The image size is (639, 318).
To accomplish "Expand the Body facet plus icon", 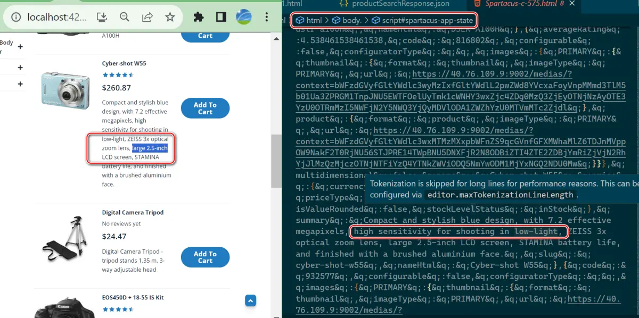I will point(20,47).
